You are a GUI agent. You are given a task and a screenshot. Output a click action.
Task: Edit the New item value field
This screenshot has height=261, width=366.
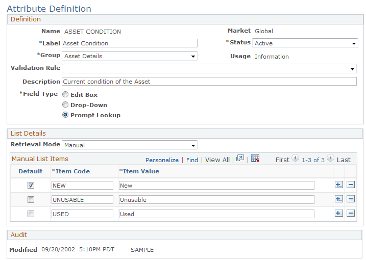[216, 186]
